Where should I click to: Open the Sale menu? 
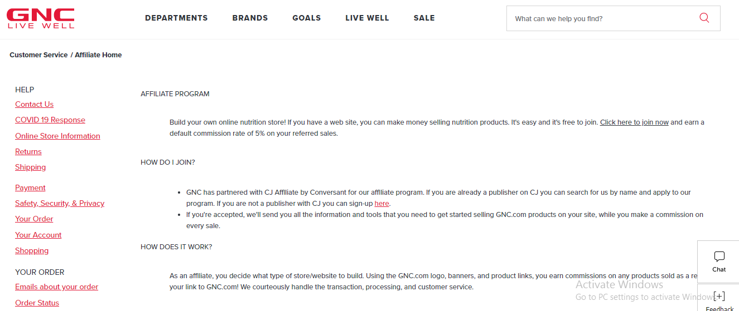coord(424,18)
